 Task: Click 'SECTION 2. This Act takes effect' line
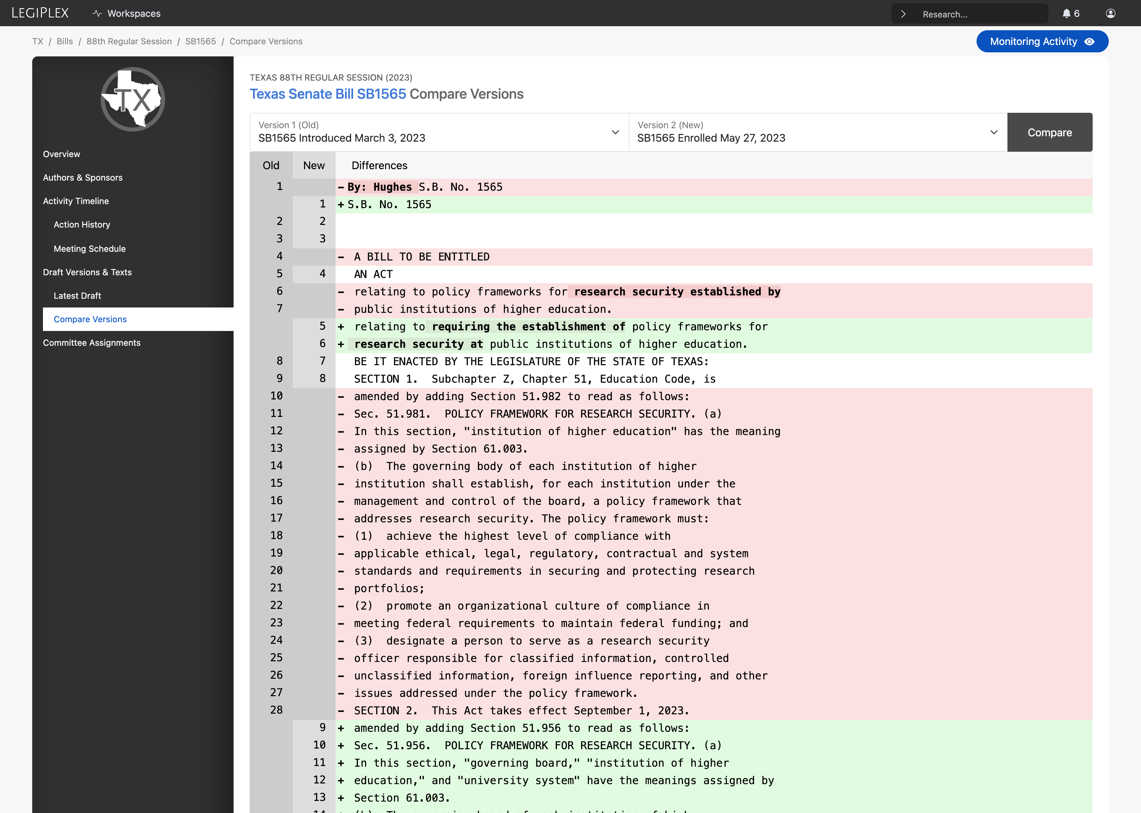click(713, 711)
